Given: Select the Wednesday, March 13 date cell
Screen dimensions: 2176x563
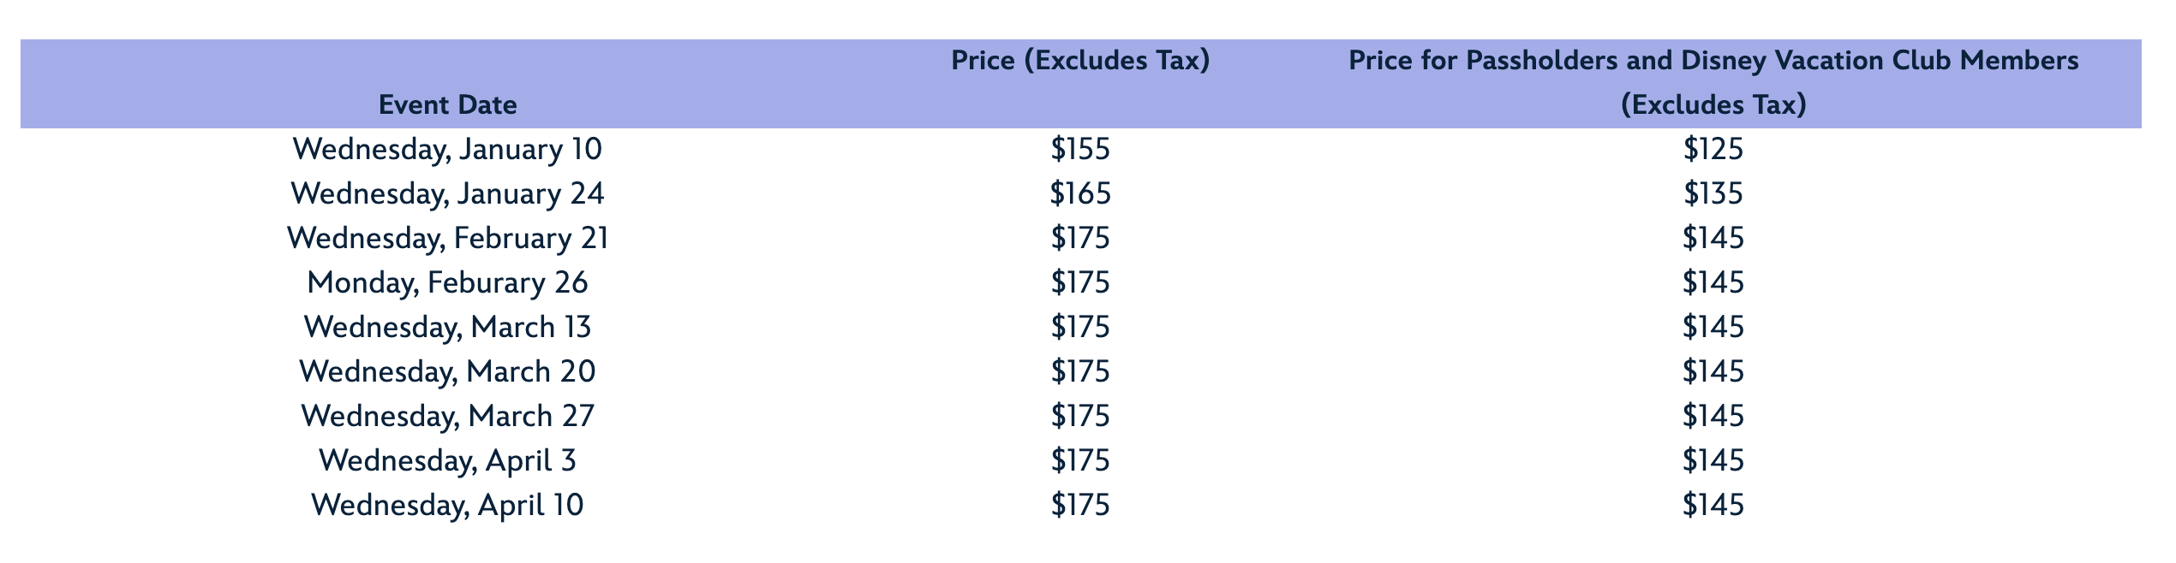Looking at the screenshot, I should (x=448, y=328).
